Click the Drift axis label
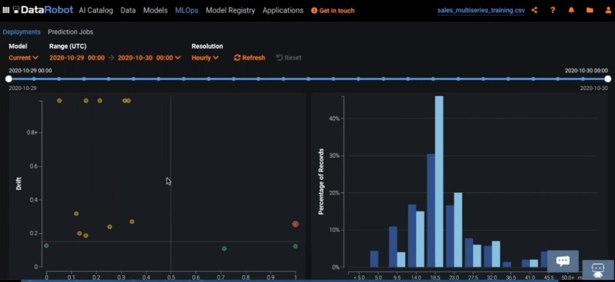The height and width of the screenshot is (282, 615). (19, 184)
